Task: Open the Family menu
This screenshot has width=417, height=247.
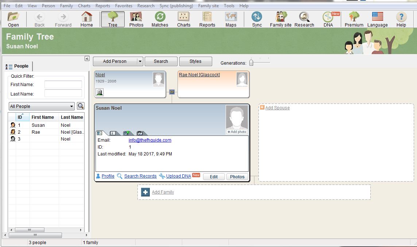Action: point(66,6)
